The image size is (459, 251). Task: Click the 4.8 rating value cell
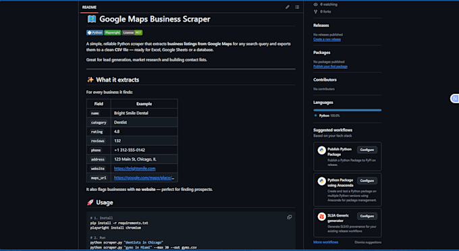(144, 132)
